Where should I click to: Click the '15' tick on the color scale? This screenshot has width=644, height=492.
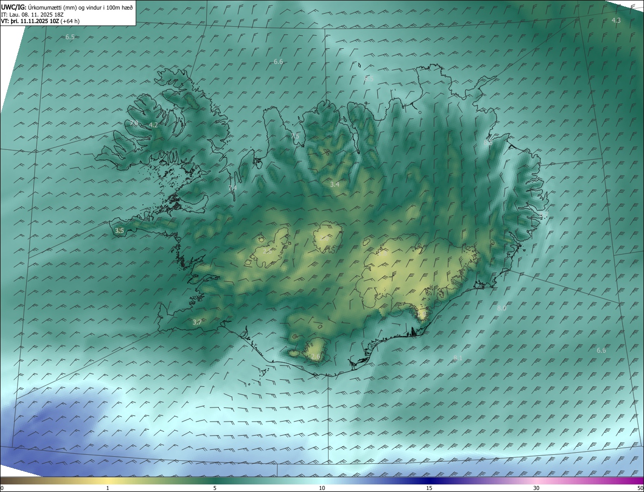(x=429, y=488)
